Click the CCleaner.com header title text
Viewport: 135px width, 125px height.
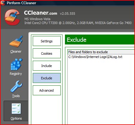(x=41, y=13)
